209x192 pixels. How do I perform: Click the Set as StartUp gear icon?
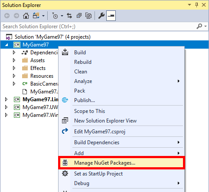coord(65,173)
